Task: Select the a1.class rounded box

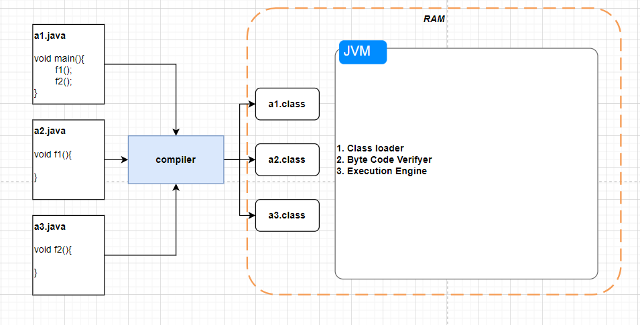Action: pos(287,104)
